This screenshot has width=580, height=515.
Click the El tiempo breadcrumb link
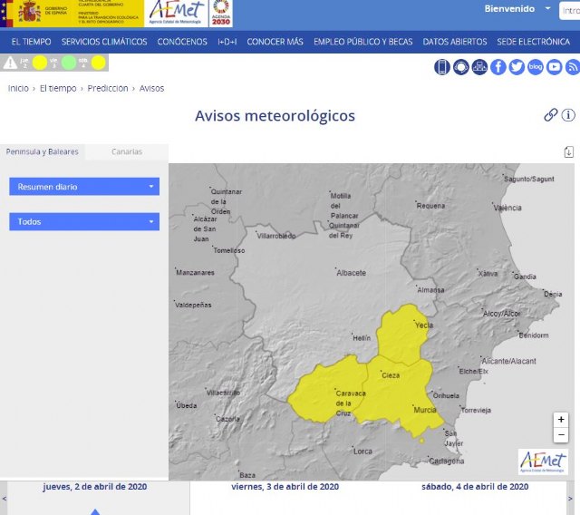point(58,88)
